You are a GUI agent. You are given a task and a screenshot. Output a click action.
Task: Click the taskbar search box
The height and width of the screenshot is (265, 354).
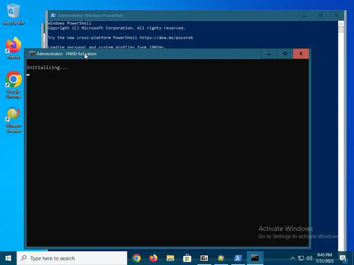(72, 258)
